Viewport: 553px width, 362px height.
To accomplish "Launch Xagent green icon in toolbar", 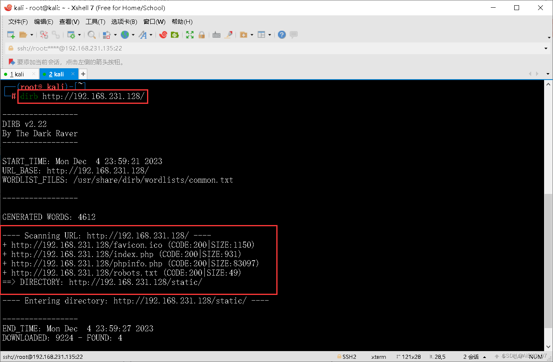I will click(175, 35).
